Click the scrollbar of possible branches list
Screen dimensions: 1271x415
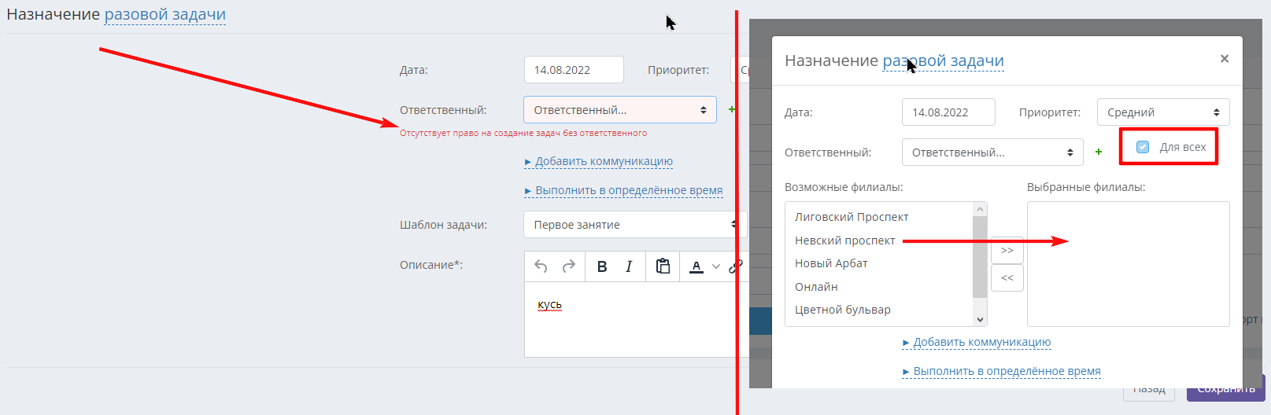tap(980, 256)
